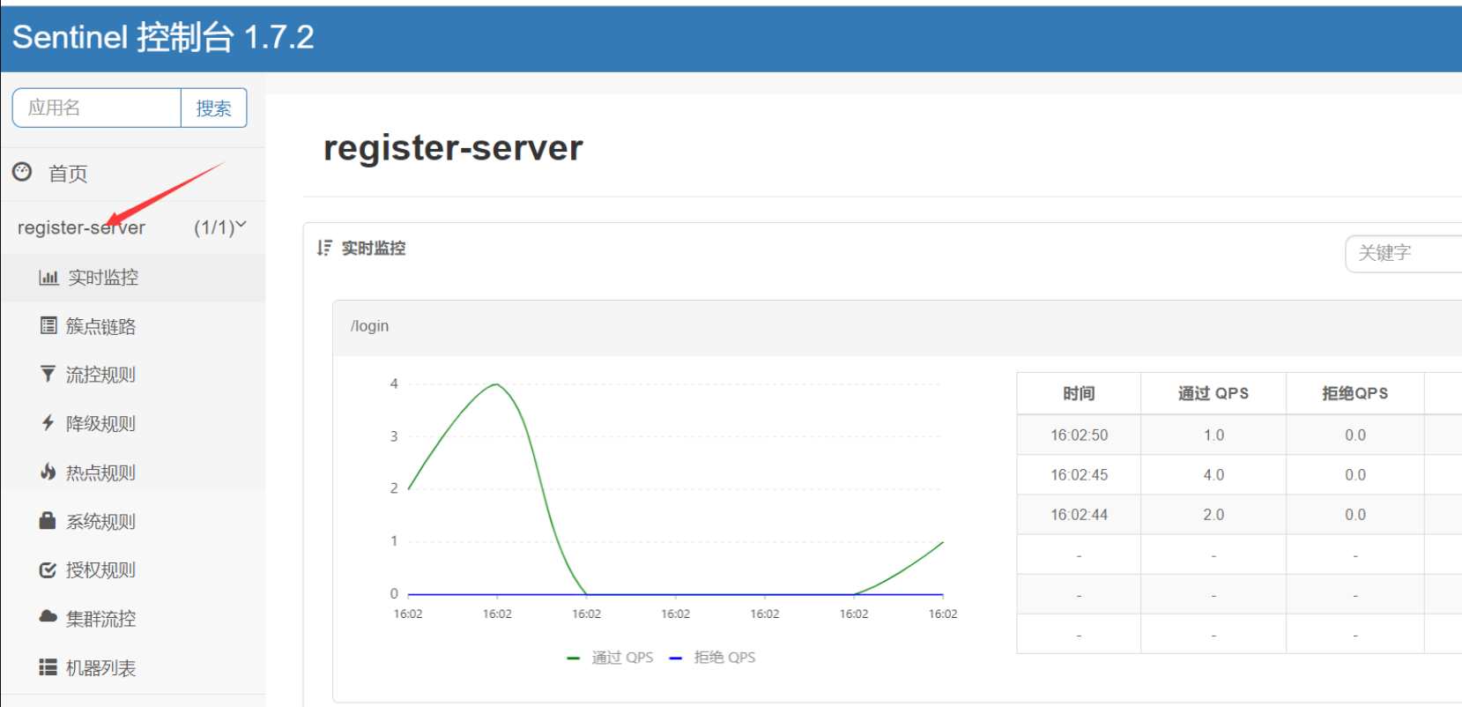
Task: Click the 1.0 pass QPS value
Action: (1213, 435)
